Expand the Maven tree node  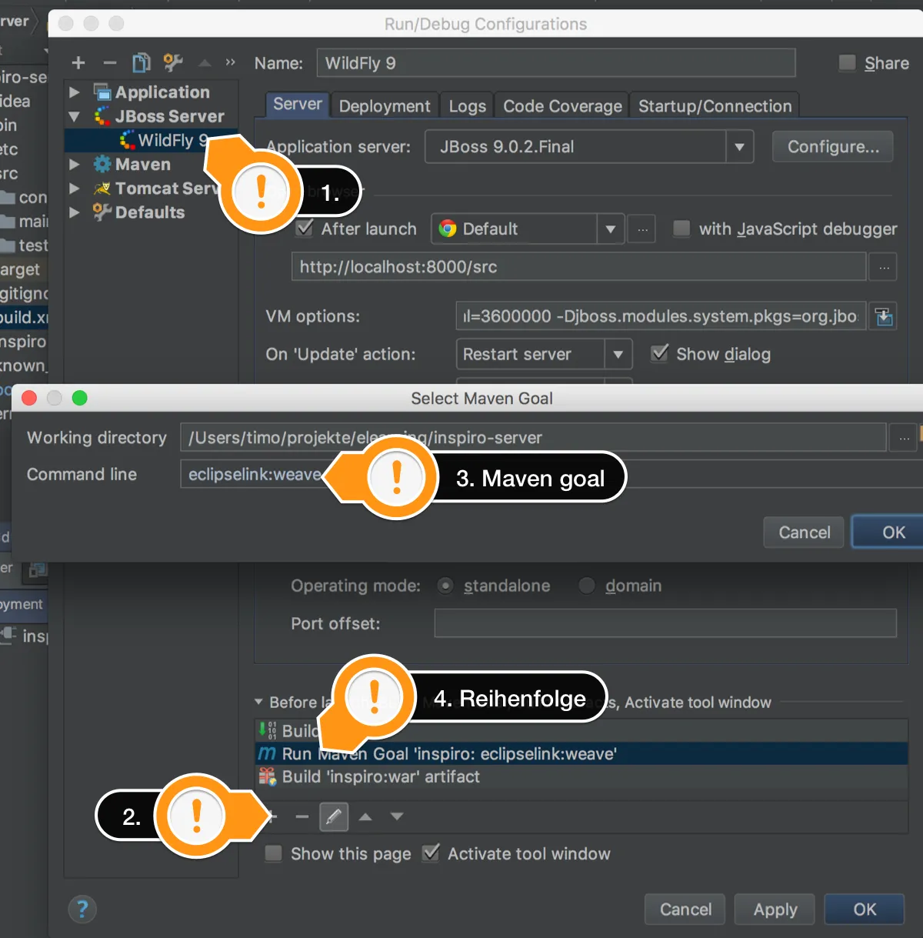[x=75, y=165]
